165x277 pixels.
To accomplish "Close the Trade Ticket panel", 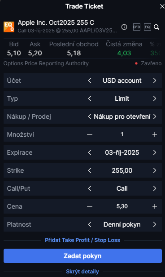I will pos(162,7).
